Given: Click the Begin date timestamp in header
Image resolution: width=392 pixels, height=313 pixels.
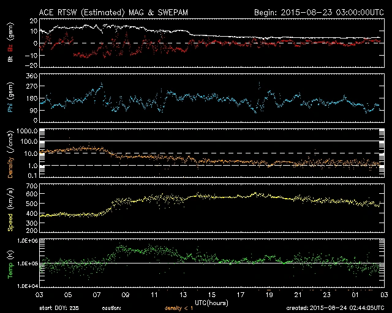Looking at the screenshot, I should (318, 12).
